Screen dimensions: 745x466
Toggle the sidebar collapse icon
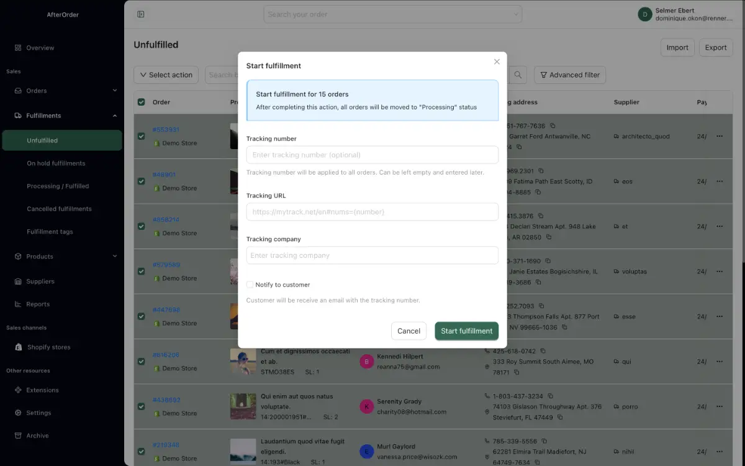coord(141,14)
